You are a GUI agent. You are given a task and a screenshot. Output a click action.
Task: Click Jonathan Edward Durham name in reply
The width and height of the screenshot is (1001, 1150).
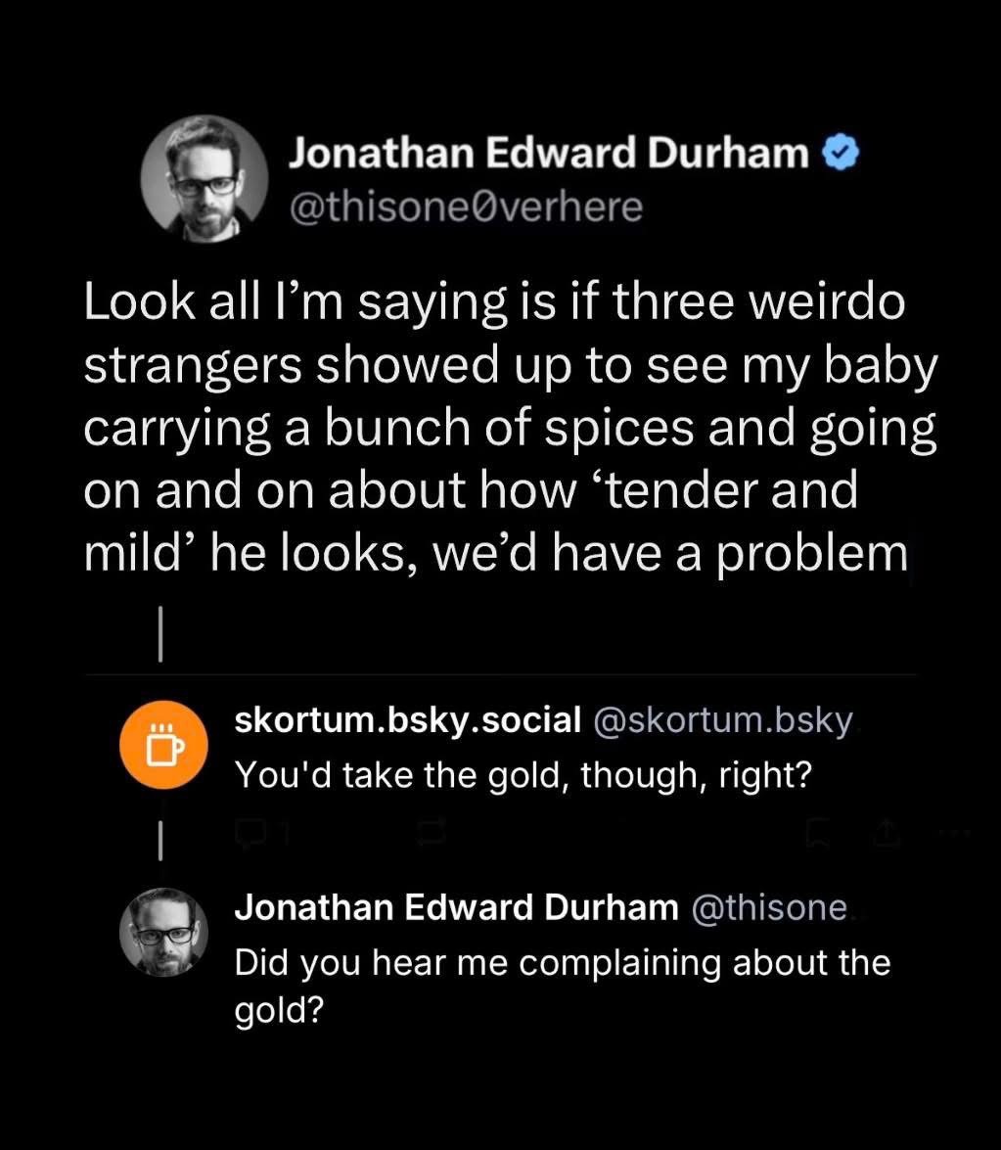coord(456,907)
